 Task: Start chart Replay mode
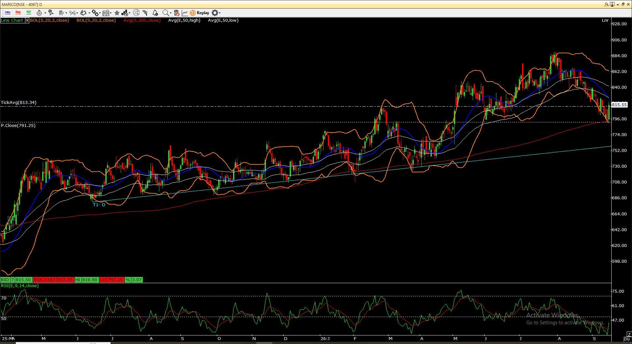click(x=199, y=13)
